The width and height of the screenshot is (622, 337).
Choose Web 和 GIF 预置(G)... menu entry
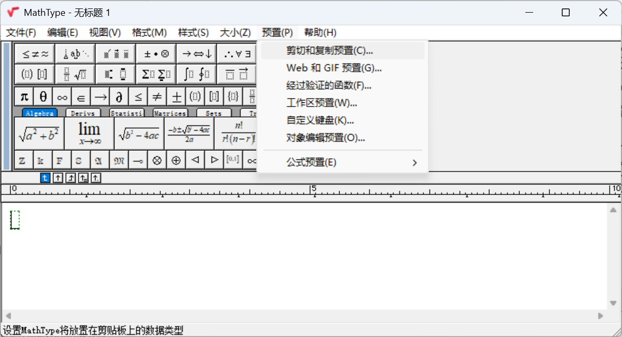pos(343,68)
